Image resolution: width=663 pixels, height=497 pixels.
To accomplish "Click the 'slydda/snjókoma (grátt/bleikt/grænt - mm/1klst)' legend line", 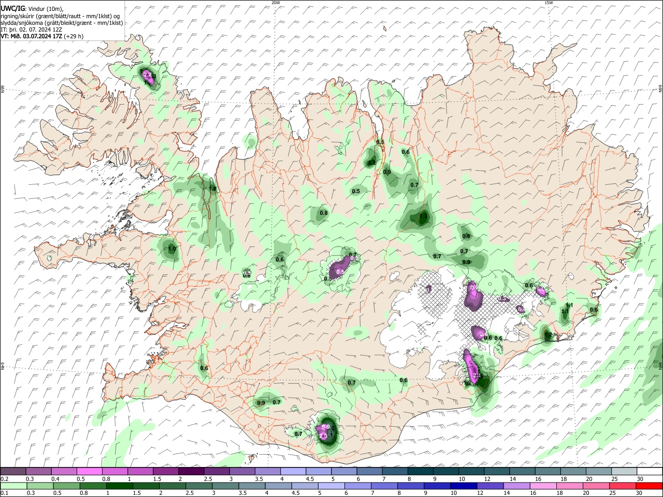I will [x=62, y=23].
